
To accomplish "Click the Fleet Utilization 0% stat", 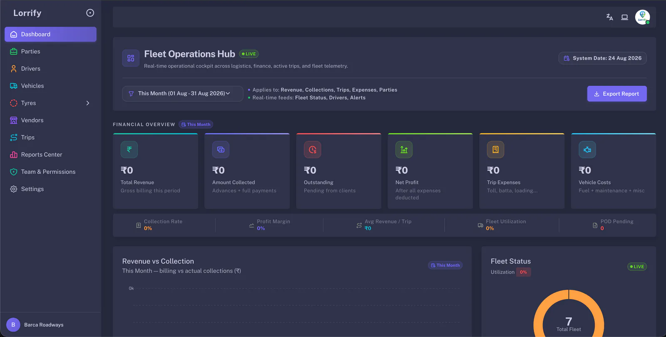I will click(502, 225).
